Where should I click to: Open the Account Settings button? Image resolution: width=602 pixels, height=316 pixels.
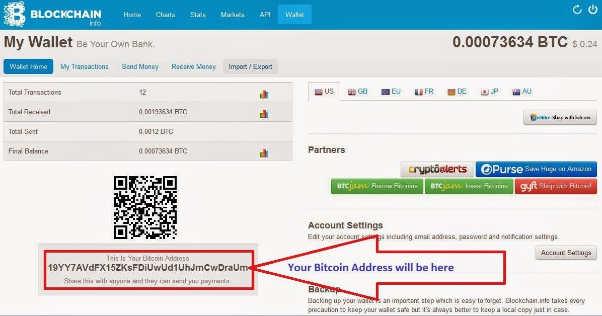[x=566, y=253]
